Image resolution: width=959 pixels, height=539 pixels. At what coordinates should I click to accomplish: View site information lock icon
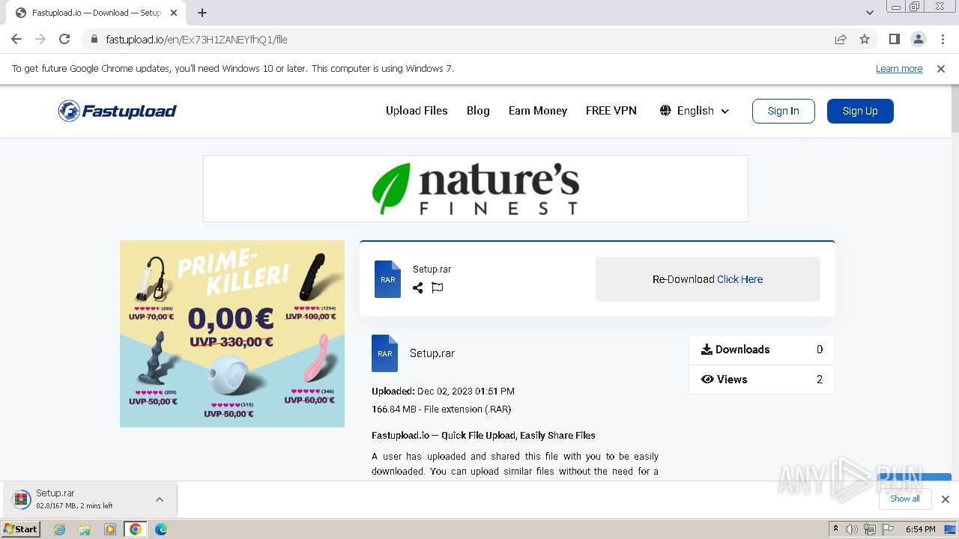pyautogui.click(x=94, y=39)
